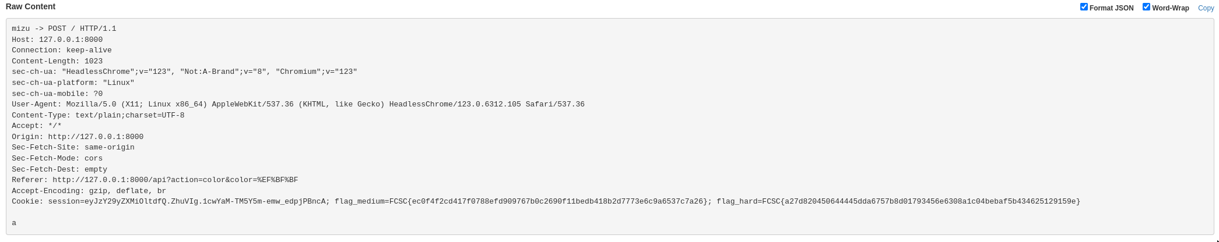Click the Content-Length 1023 line
This screenshot has height=242, width=1219.
pyautogui.click(x=57, y=61)
